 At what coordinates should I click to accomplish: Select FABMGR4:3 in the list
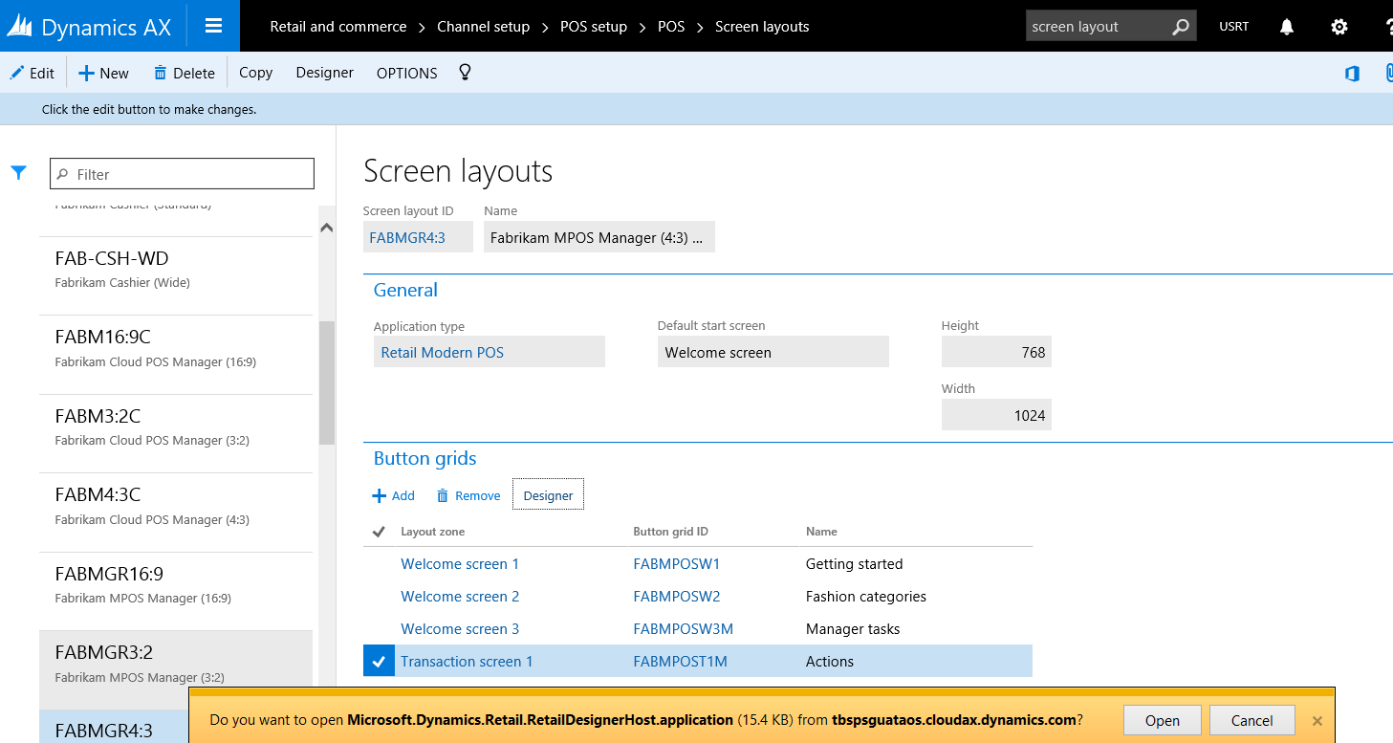tap(114, 727)
